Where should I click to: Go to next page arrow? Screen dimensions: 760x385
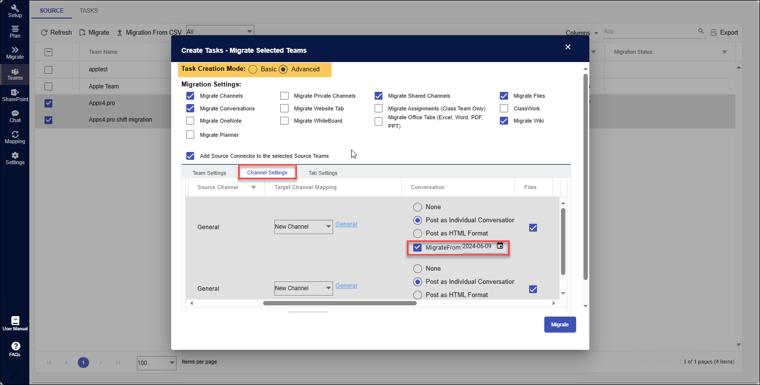pos(101,363)
